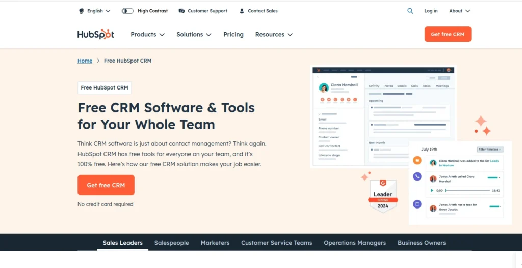Screen dimensions: 522x268
Task: Click the Calls tab in preview
Action: [x=414, y=86]
